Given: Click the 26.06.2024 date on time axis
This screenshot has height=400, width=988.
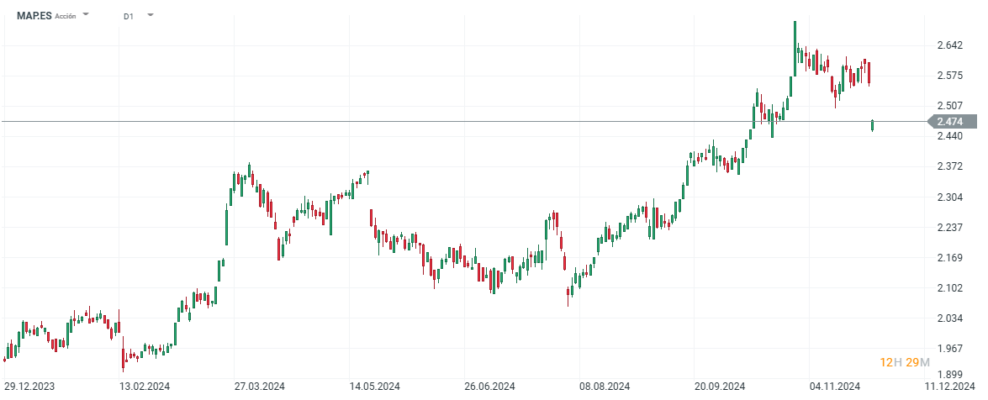Looking at the screenshot, I should (x=491, y=387).
